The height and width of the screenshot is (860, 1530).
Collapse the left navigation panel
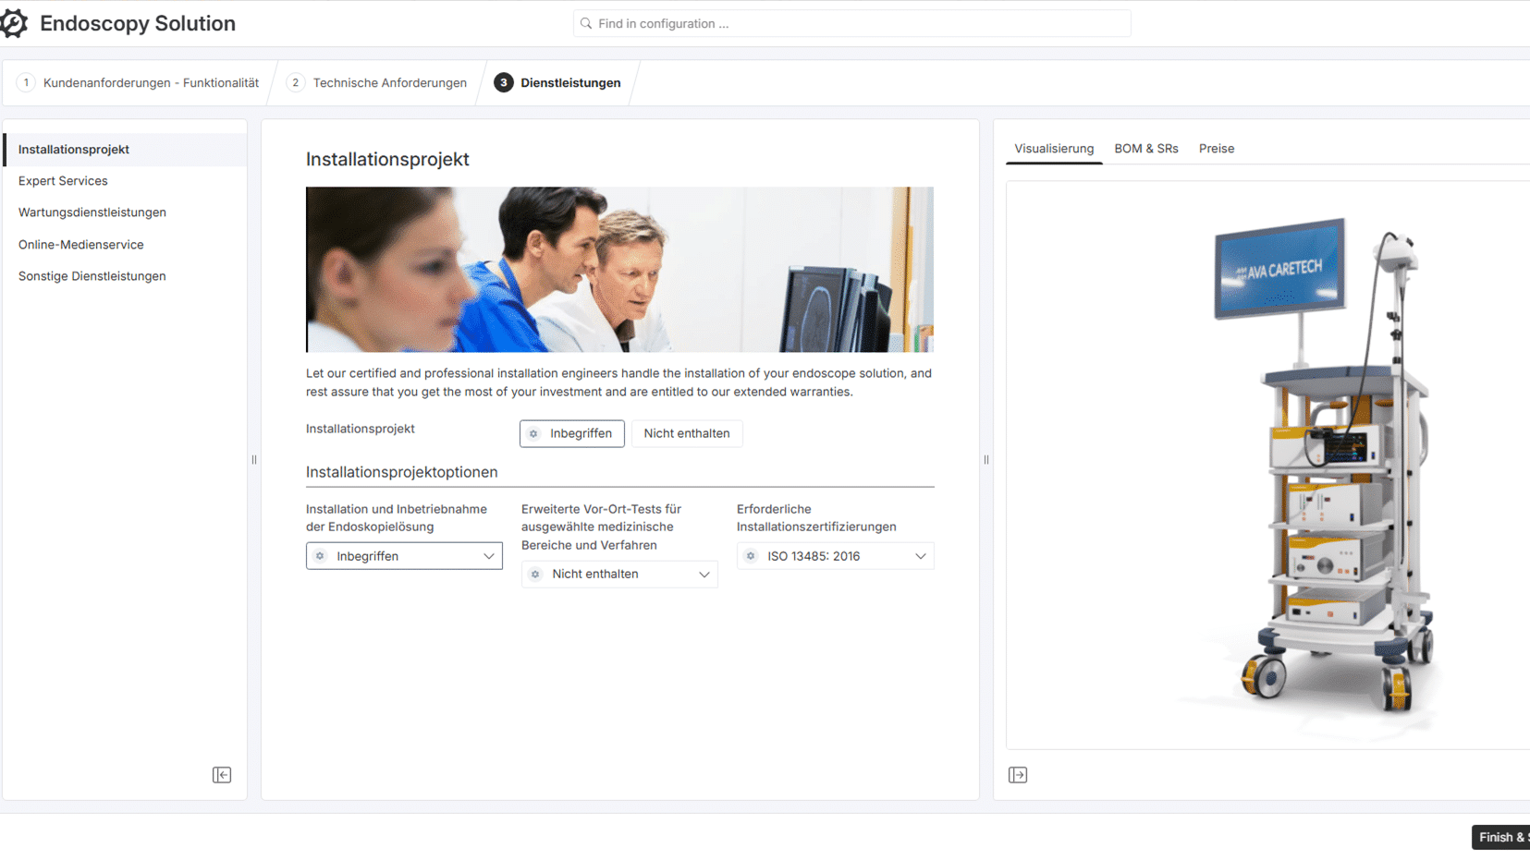tap(222, 775)
